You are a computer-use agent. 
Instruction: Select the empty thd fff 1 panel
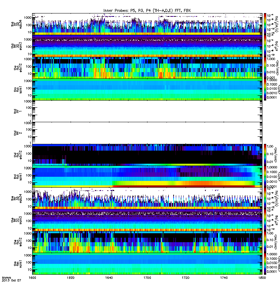tap(147, 111)
